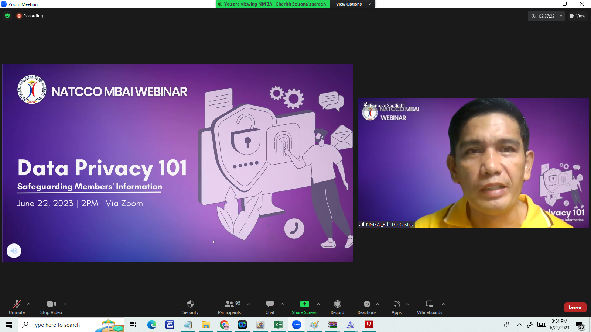Open Windows Start menu
The width and height of the screenshot is (591, 332).
(9, 325)
